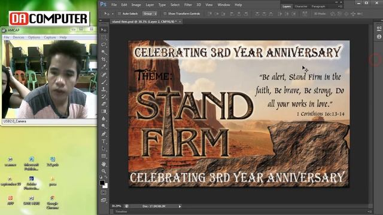Select the Blur tool
The image size is (383, 215).
[104, 119]
